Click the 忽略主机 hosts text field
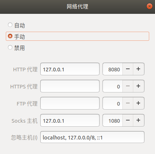 click(x=92, y=137)
